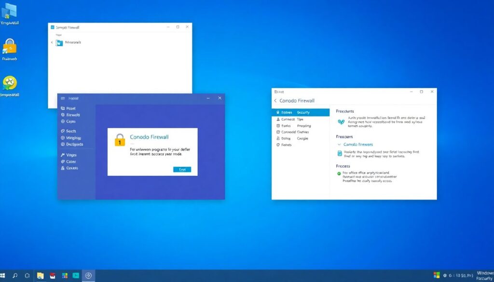
Task: Click back chevron in Simpol Firewall window
Action: click(x=52, y=43)
